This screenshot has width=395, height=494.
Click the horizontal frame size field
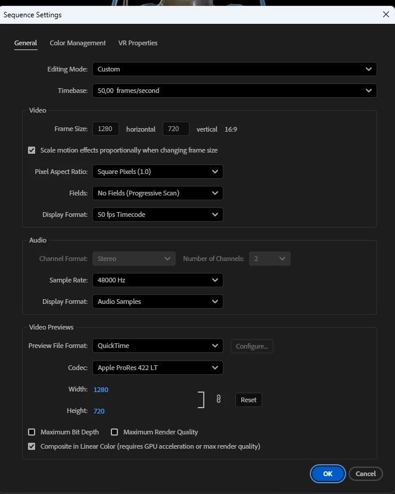(x=105, y=129)
